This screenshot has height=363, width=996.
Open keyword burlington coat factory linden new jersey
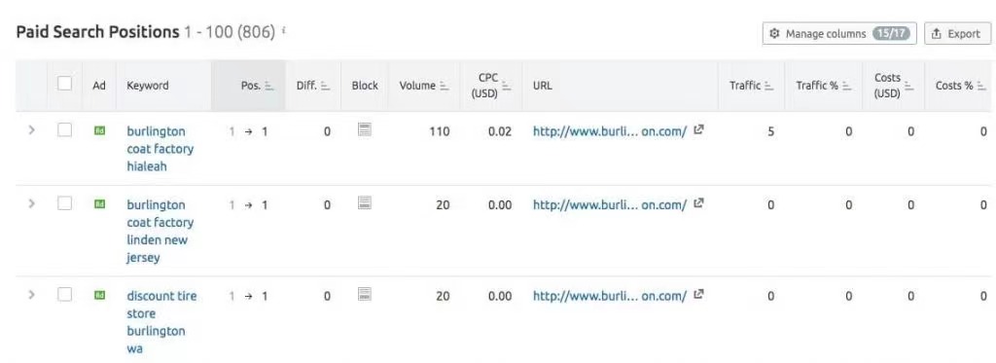point(160,231)
